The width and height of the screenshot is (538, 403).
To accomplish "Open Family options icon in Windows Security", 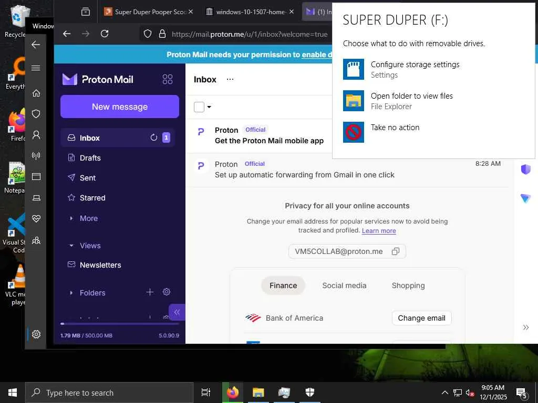I will pyautogui.click(x=36, y=240).
